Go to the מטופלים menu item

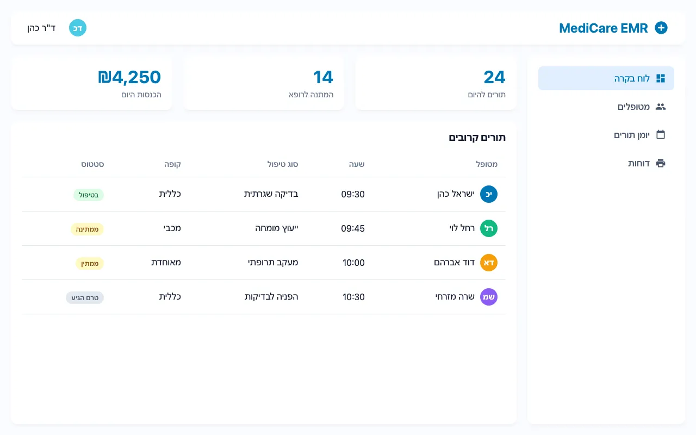[x=606, y=107]
